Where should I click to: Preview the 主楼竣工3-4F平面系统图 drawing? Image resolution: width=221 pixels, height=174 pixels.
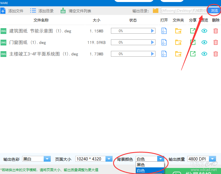(204, 54)
